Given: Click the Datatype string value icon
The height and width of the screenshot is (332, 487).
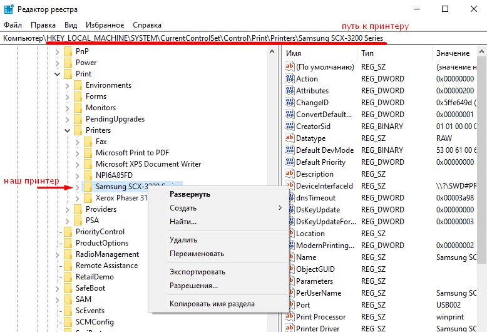Looking at the screenshot, I should [289, 138].
